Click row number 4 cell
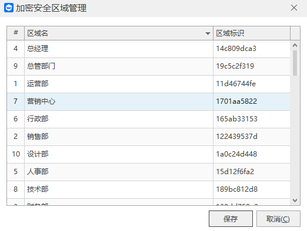The image size is (307, 231). point(16,49)
